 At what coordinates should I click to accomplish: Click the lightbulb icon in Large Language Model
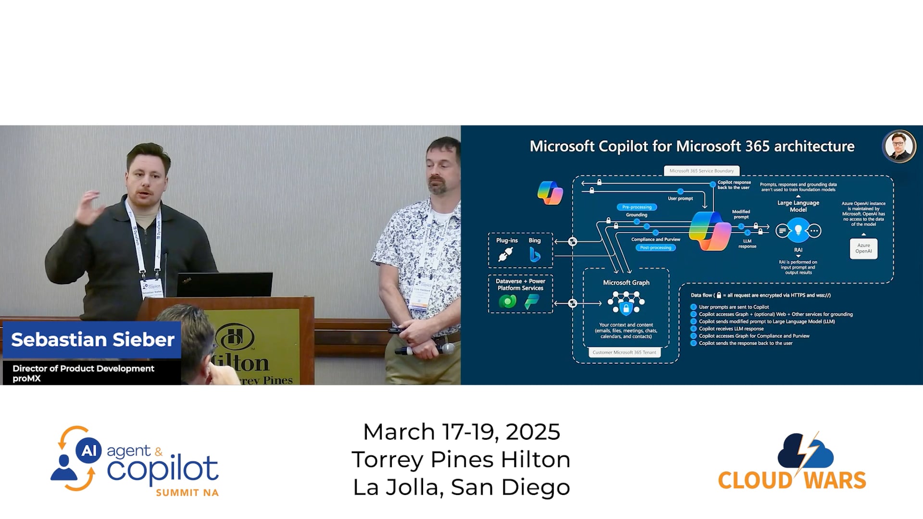click(798, 231)
